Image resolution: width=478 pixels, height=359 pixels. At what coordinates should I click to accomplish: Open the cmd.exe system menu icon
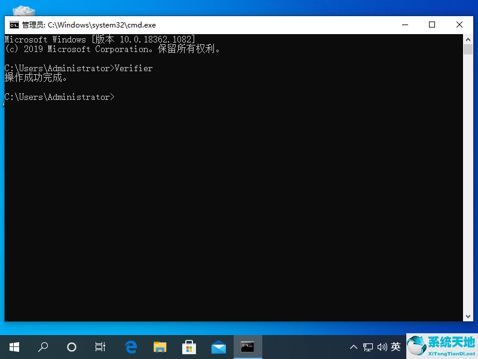click(x=13, y=25)
